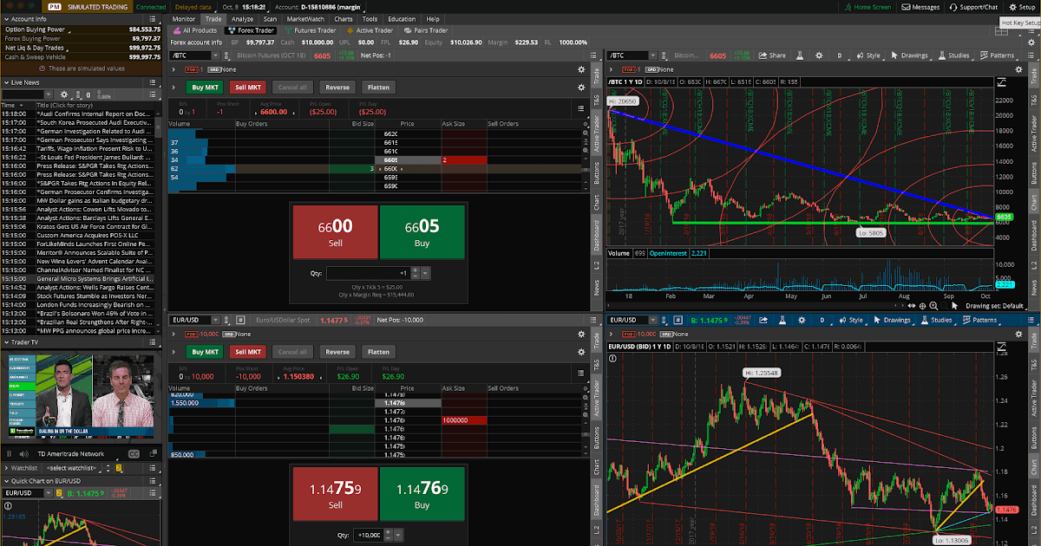Open Drawings tools on /BTC chart
The height and width of the screenshot is (546, 1041).
point(908,55)
